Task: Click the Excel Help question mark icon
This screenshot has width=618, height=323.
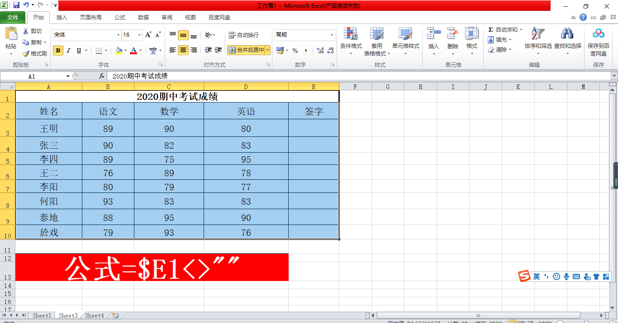Action: [583, 17]
